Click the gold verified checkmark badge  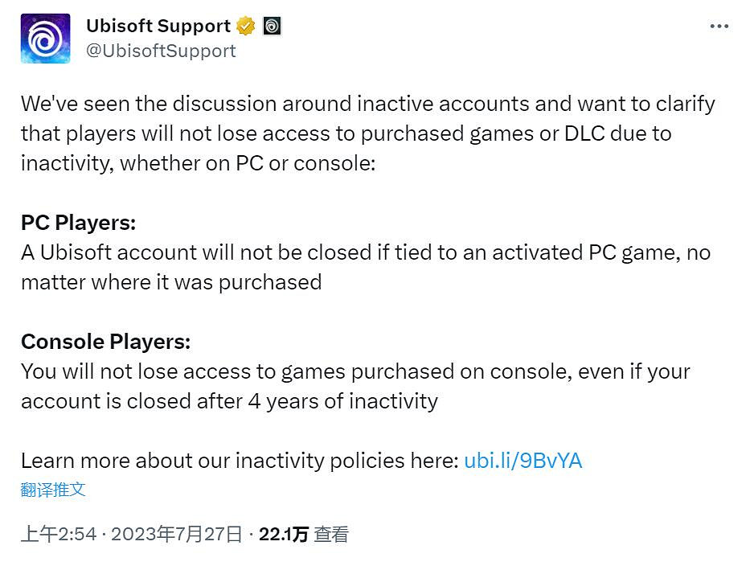(x=246, y=26)
